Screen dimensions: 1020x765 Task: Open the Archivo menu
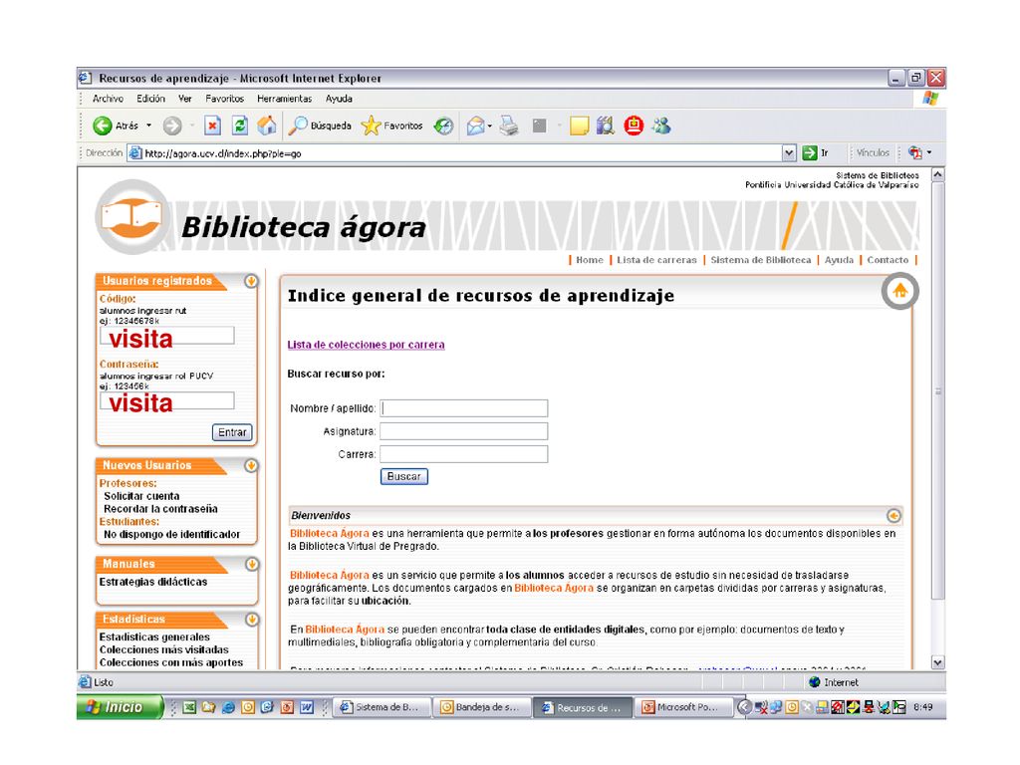pyautogui.click(x=108, y=99)
